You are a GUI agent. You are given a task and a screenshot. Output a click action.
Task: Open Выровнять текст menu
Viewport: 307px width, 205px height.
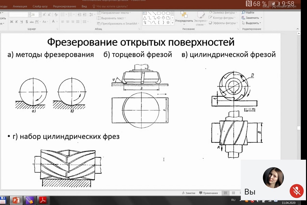click(x=111, y=18)
